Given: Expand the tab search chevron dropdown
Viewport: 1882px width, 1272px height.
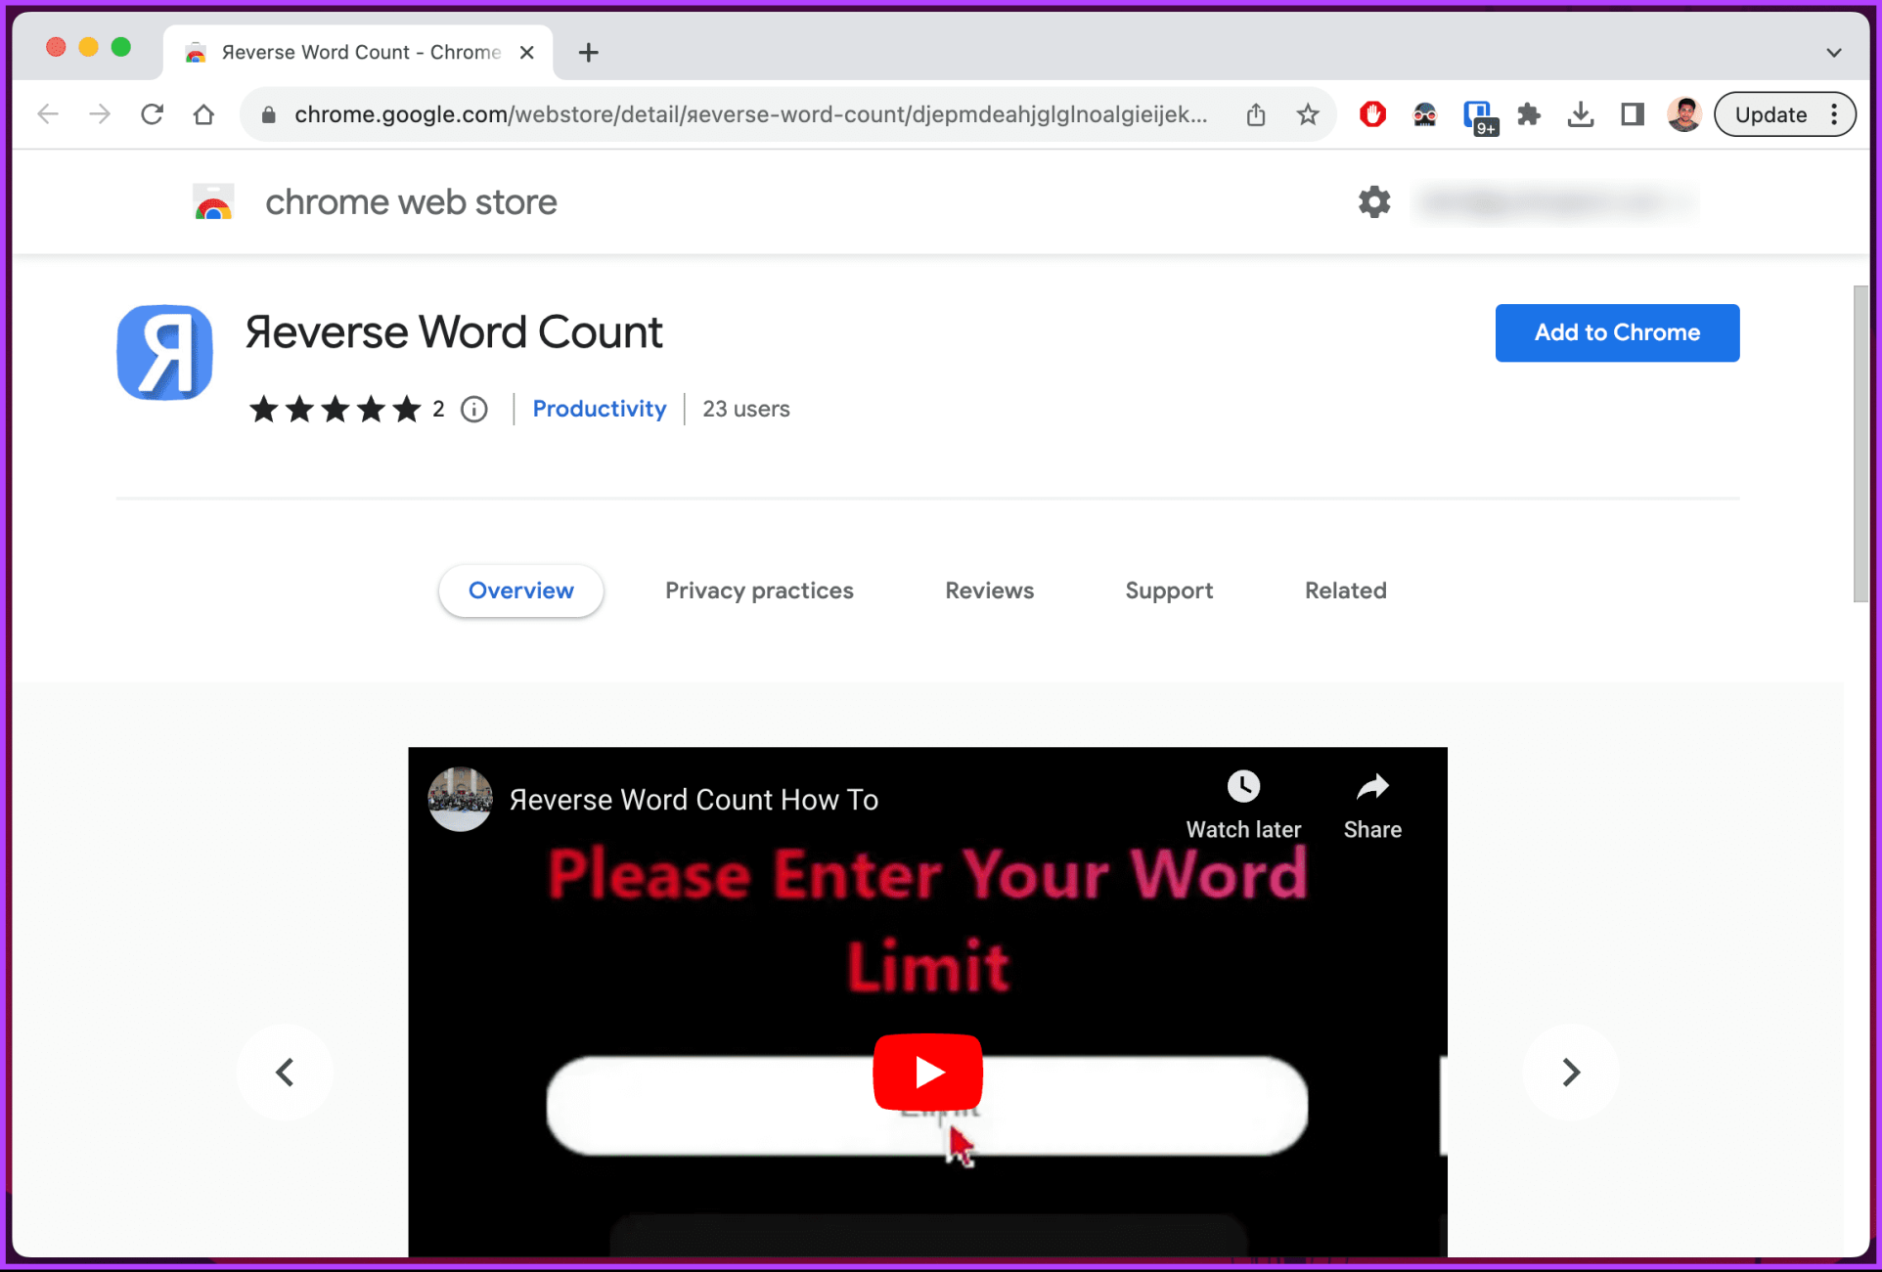Looking at the screenshot, I should [x=1833, y=53].
